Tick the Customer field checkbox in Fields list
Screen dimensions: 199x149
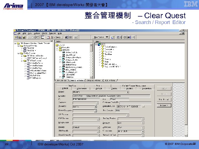(60, 77)
